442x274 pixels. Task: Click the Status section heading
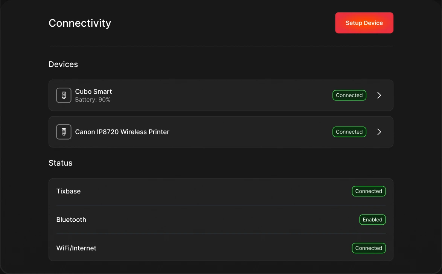tap(60, 163)
